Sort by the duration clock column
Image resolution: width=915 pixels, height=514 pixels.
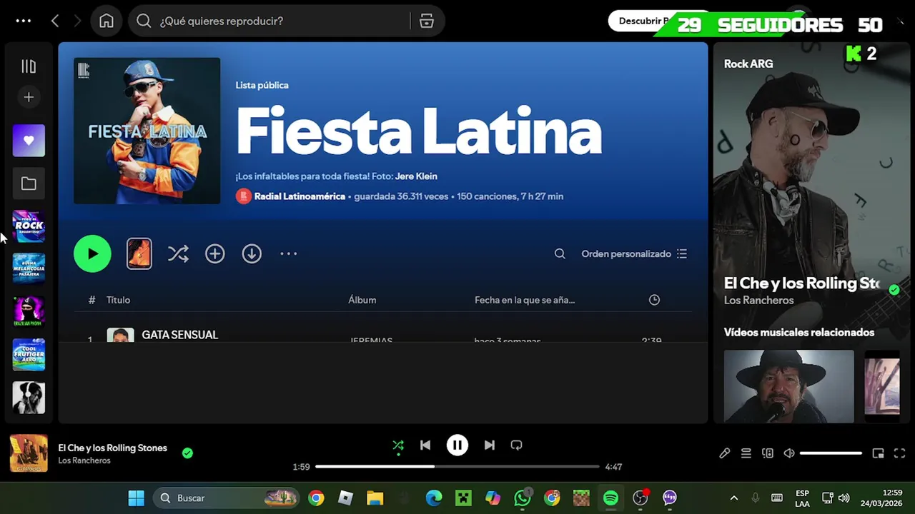654,300
